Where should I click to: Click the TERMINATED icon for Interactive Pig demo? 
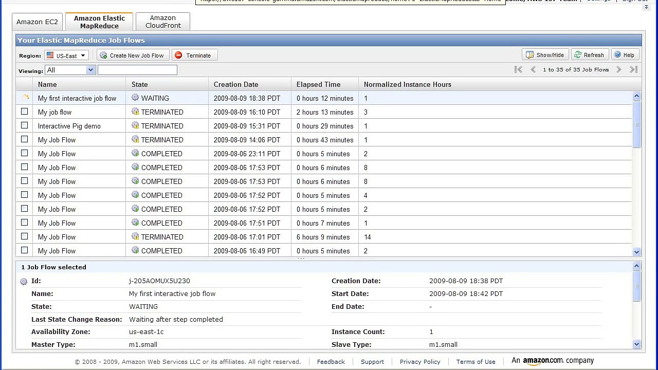(x=135, y=125)
